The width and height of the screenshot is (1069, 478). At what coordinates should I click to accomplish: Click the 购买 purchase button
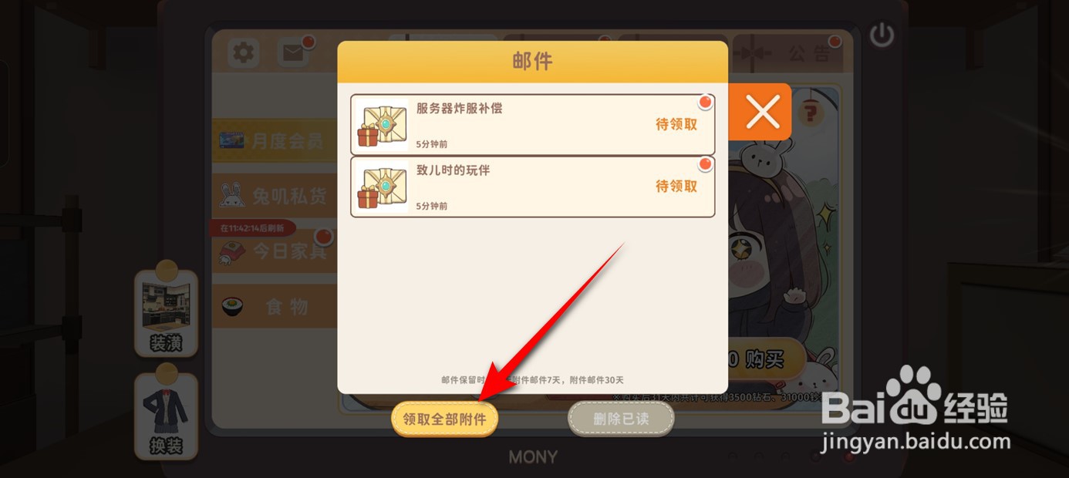tap(764, 361)
